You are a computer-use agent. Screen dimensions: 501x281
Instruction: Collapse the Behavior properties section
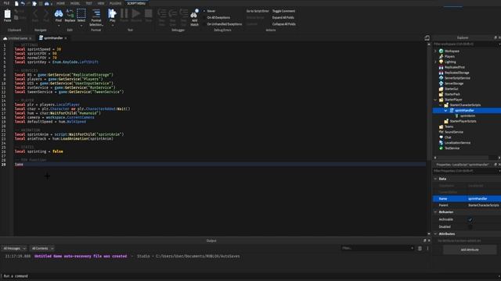[x=435, y=212]
